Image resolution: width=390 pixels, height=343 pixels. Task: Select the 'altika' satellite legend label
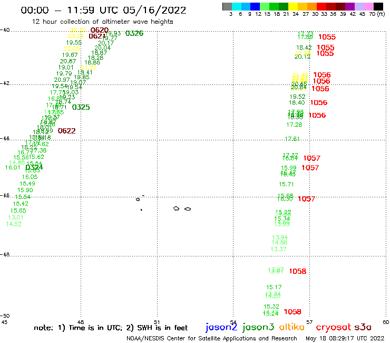tap(292, 327)
